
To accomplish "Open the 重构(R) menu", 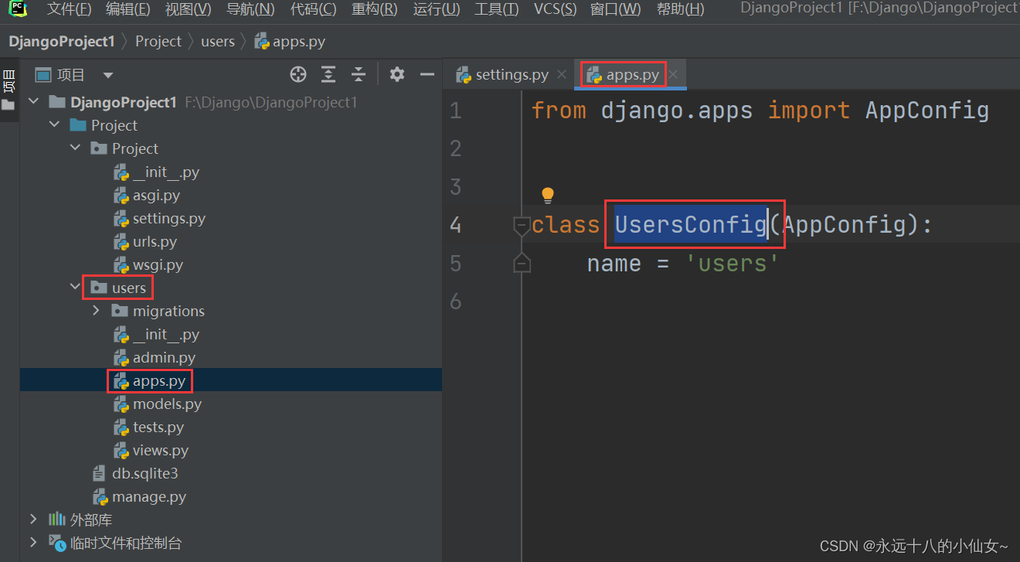I will pyautogui.click(x=374, y=9).
